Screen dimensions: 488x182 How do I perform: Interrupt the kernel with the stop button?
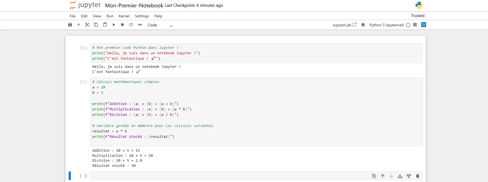(122, 25)
